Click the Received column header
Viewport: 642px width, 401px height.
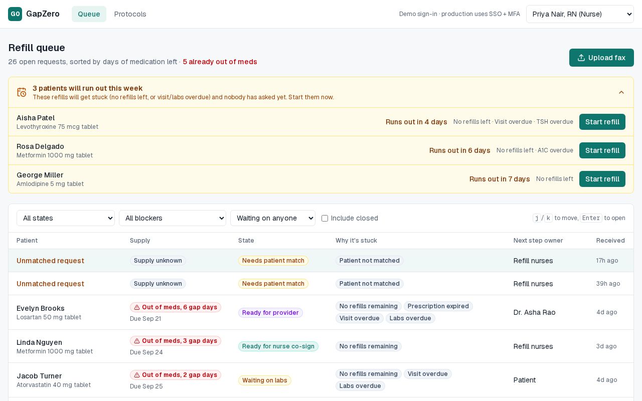(610, 241)
